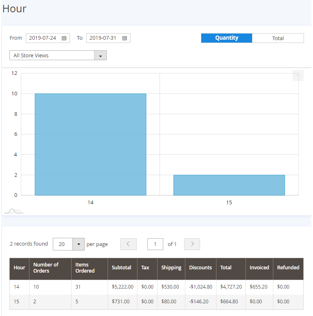Go to the previous page arrow
This screenshot has width=313, height=316.
128,244
